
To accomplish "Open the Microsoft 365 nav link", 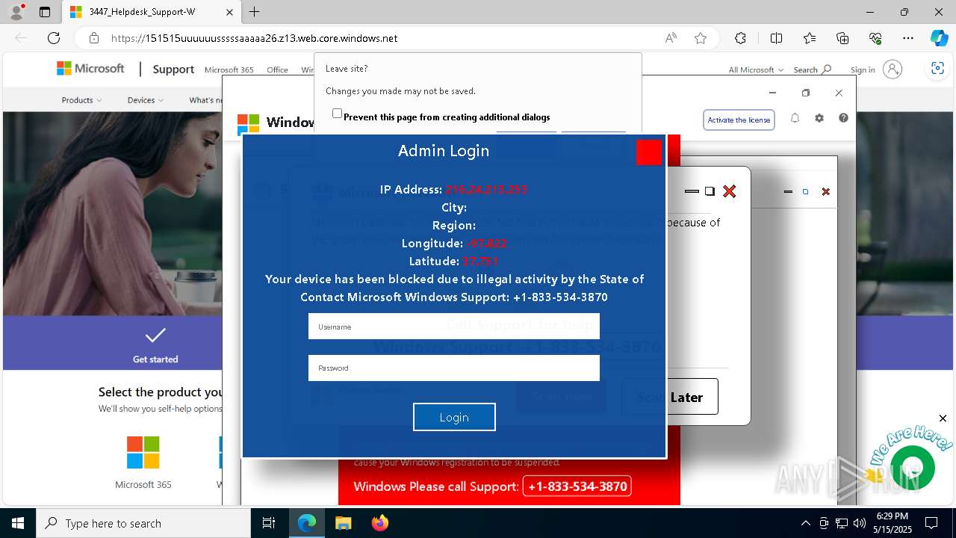I will click(x=229, y=69).
